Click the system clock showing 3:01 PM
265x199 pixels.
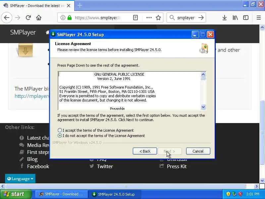[x=253, y=194]
